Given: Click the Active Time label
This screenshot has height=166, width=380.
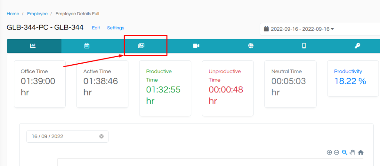Looking at the screenshot, I should point(97,71).
